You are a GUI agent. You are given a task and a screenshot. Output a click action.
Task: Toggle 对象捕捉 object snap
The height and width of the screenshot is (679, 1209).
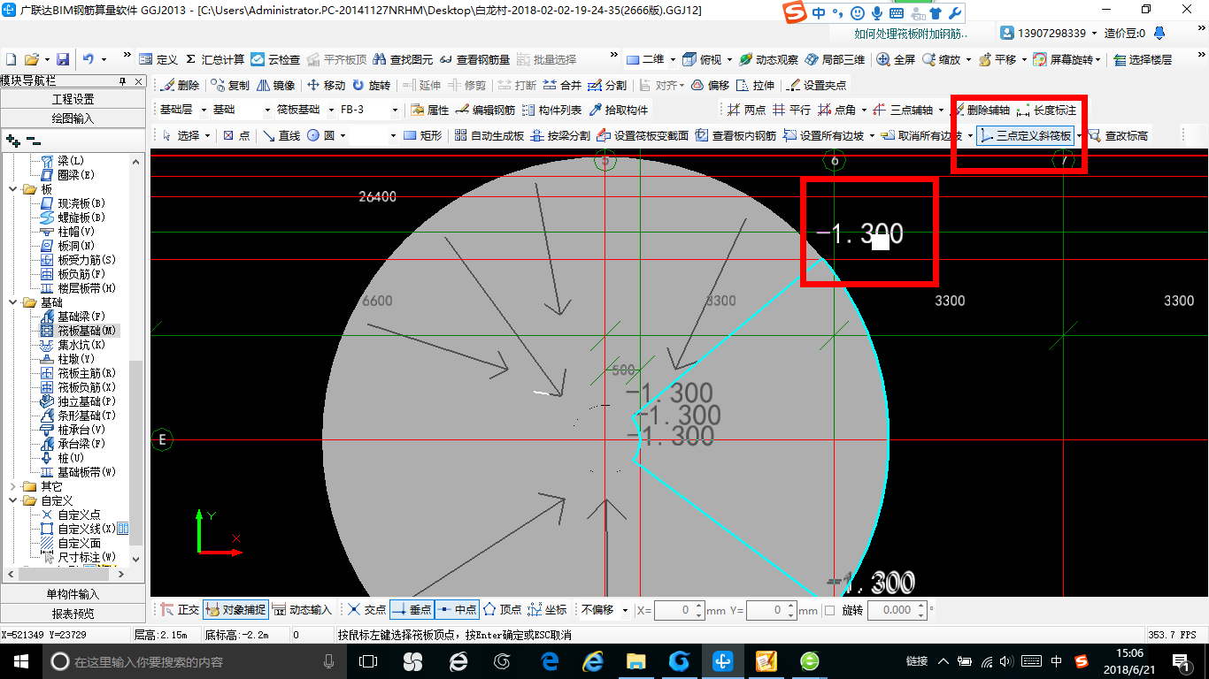coord(235,610)
